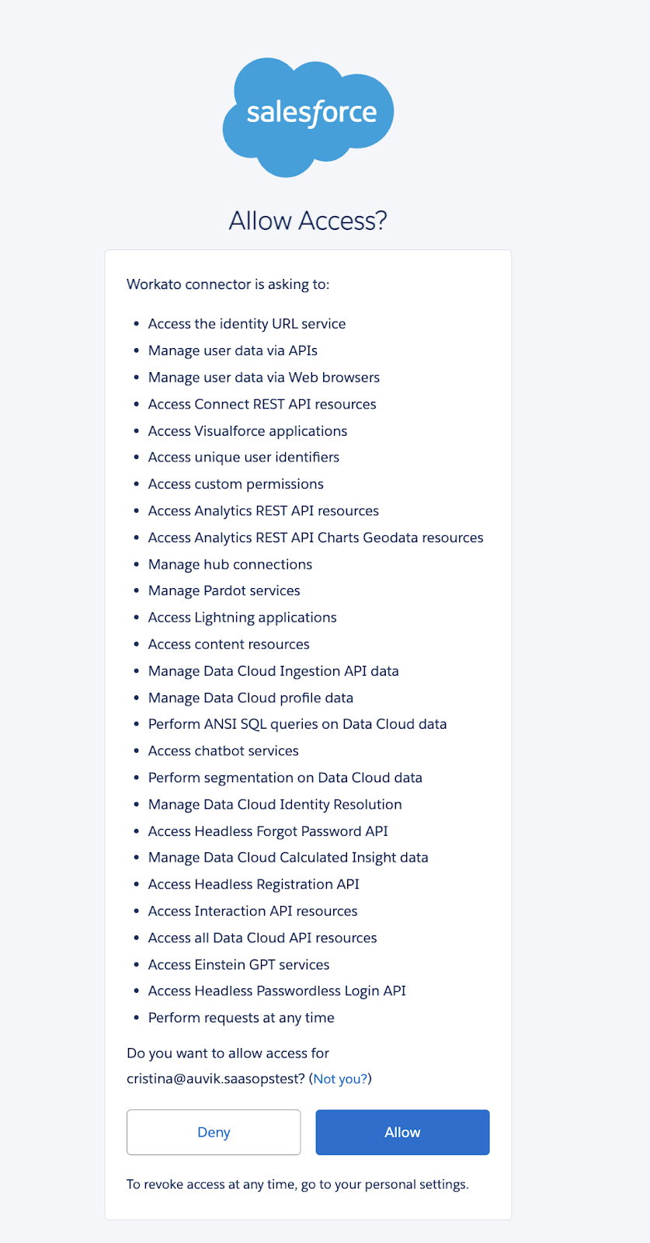This screenshot has height=1243, width=650.
Task: Click 'To revoke access at any time' note
Action: 297,1185
